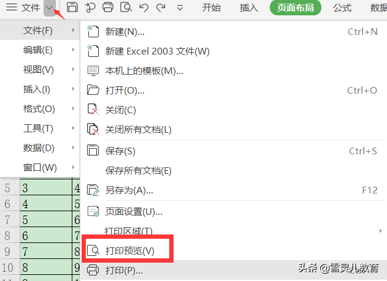Choose 另存为(A)... menu entry
Image resolution: width=387 pixels, height=281 pixels.
coord(233,190)
